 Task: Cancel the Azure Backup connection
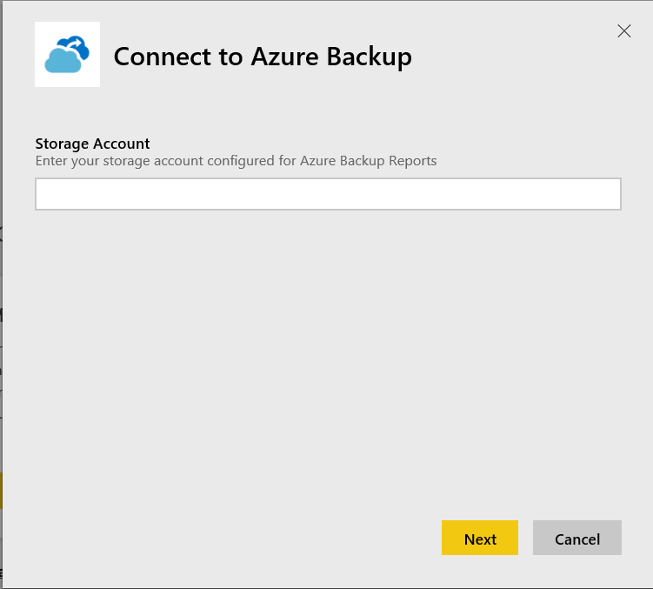576,539
